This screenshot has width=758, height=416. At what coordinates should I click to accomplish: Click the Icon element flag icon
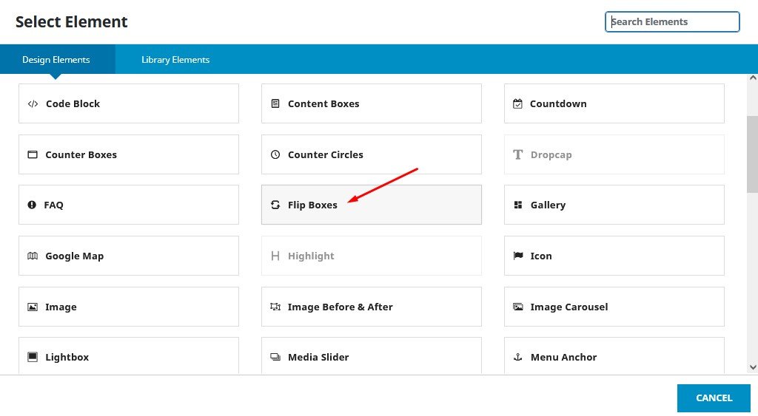pos(518,256)
